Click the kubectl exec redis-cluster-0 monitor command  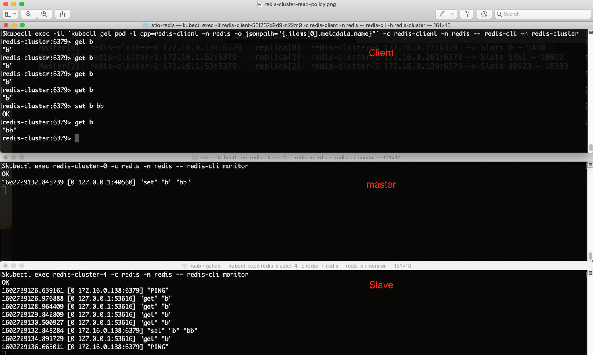click(125, 166)
